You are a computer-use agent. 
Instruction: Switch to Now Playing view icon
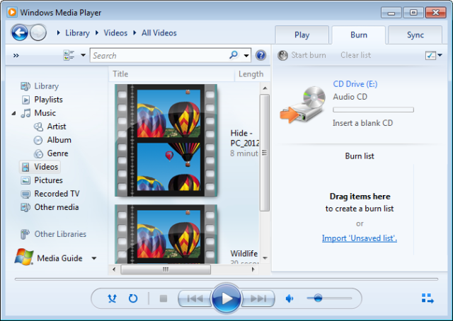pyautogui.click(x=428, y=298)
